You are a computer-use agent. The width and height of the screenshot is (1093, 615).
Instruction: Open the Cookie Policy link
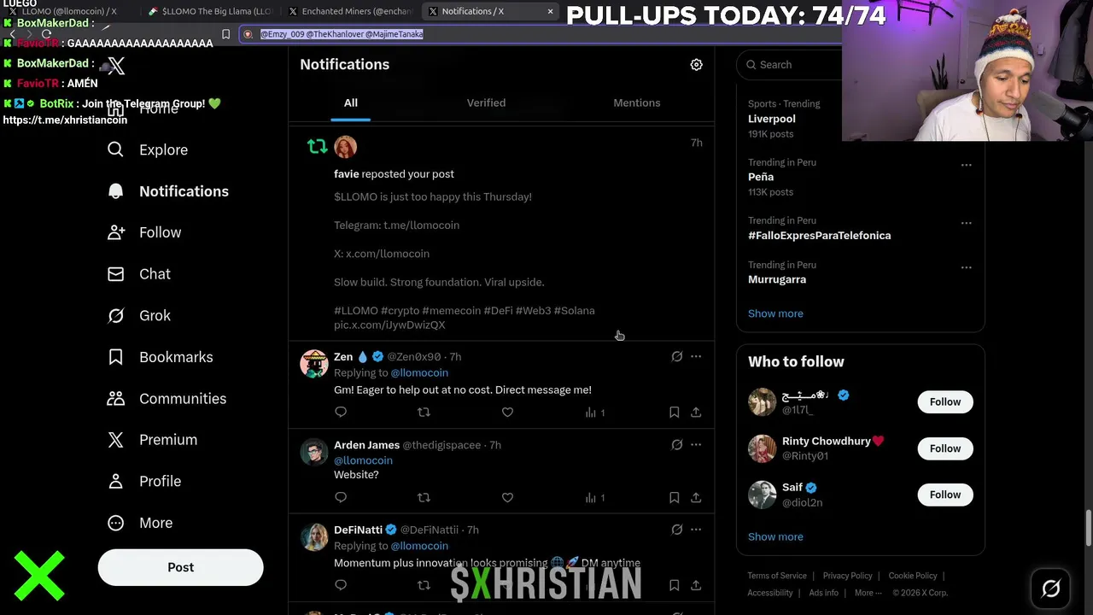click(x=913, y=576)
